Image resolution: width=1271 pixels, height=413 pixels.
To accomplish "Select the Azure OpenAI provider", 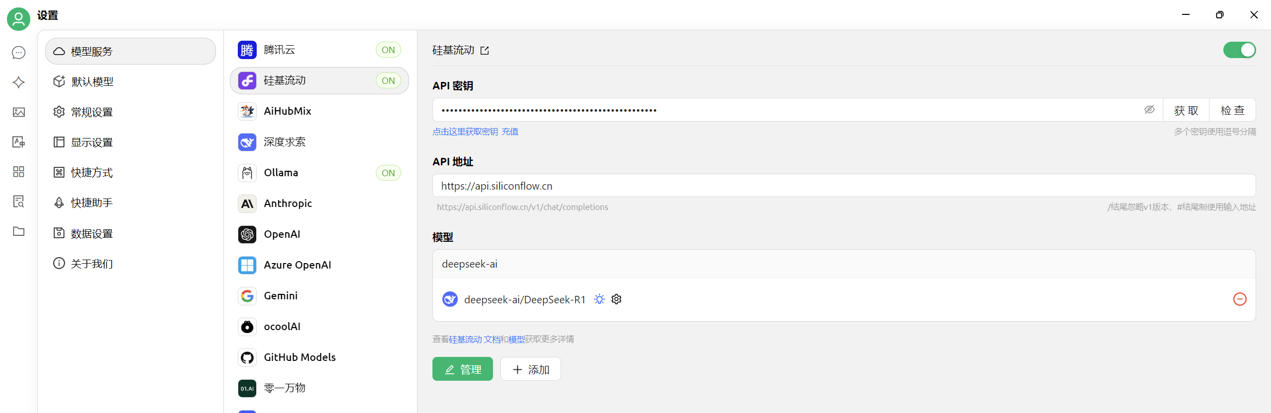I will [319, 265].
